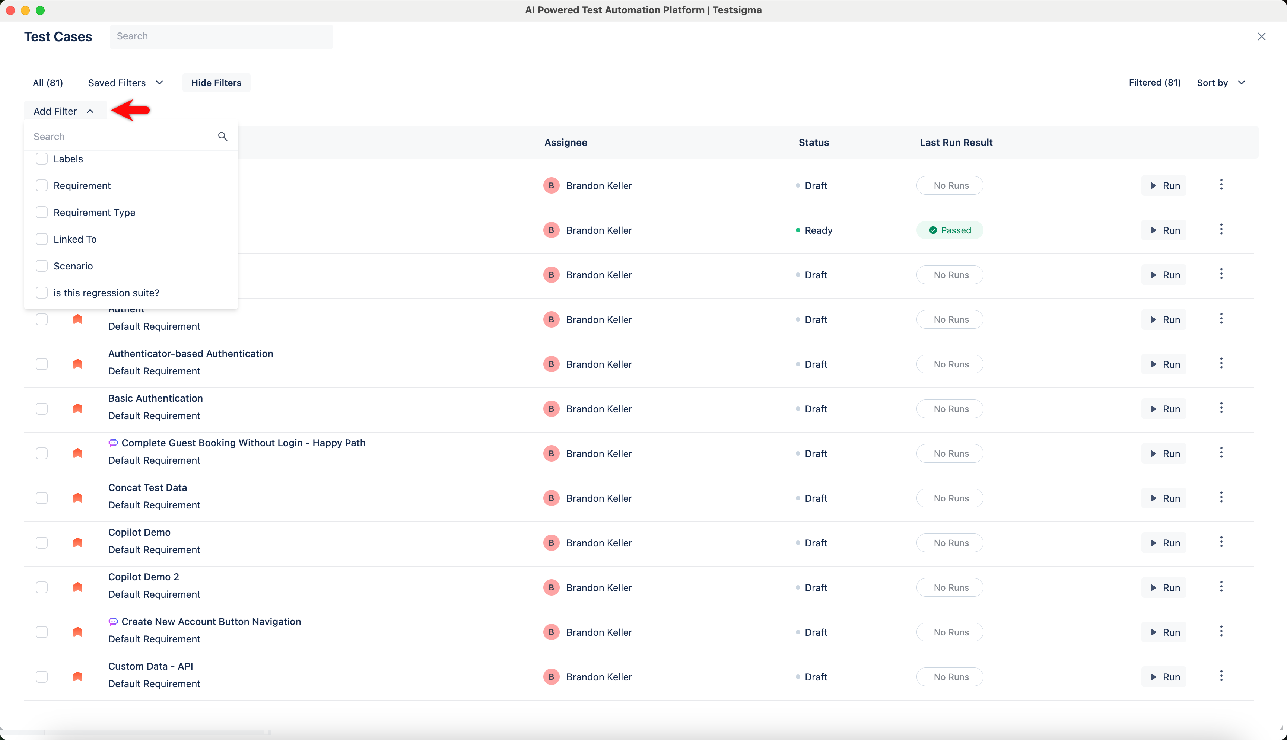
Task: Open the Sort by dropdown
Action: tap(1220, 82)
